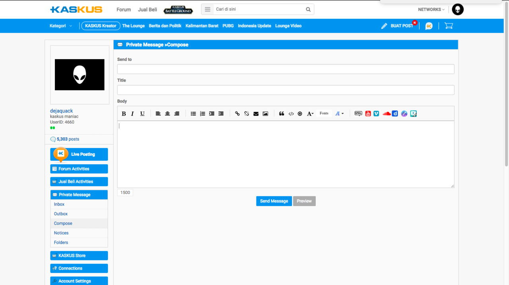Click the Send Message button
The height and width of the screenshot is (285, 509).
pyautogui.click(x=274, y=201)
